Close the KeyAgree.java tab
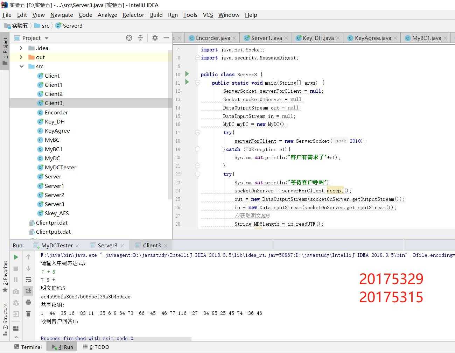Image resolution: width=455 pixels, height=353 pixels. coord(395,38)
